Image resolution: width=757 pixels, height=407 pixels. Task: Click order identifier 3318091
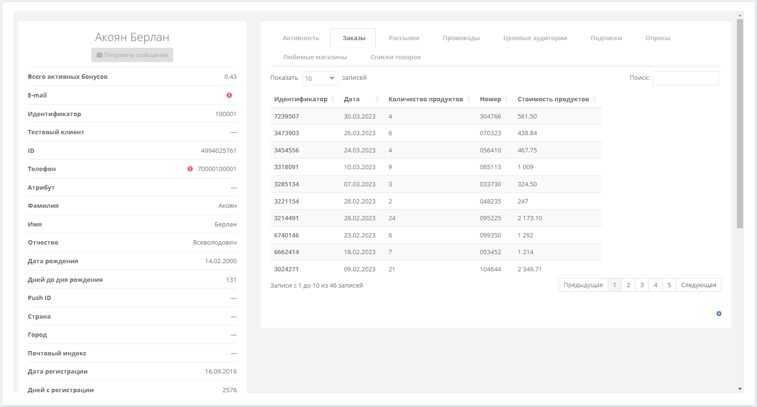pyautogui.click(x=286, y=167)
